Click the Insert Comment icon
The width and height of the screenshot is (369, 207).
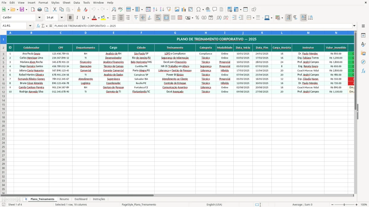point(215,10)
